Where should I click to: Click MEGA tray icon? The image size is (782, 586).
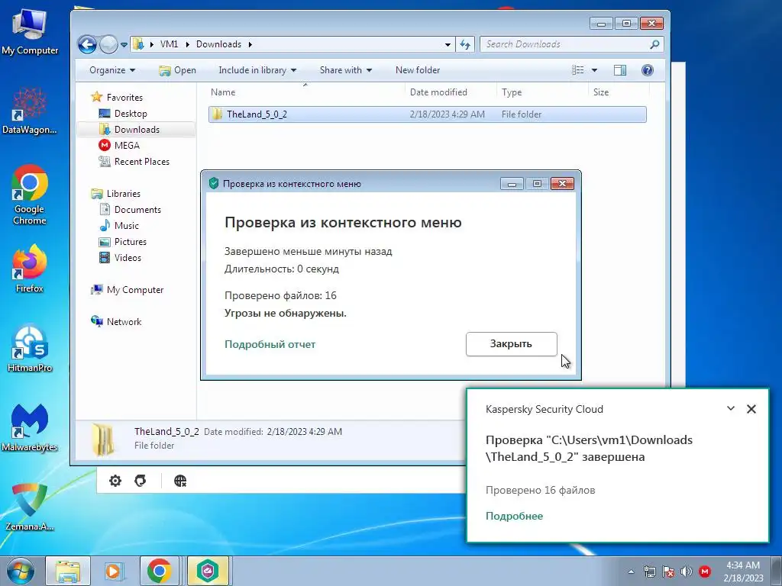tap(705, 572)
